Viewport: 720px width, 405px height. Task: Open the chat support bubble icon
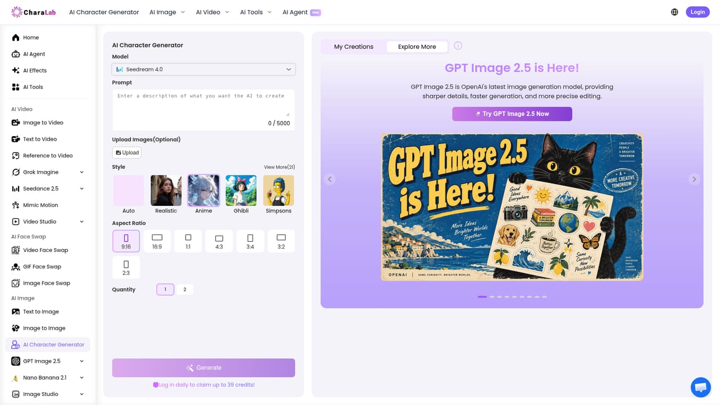700,387
